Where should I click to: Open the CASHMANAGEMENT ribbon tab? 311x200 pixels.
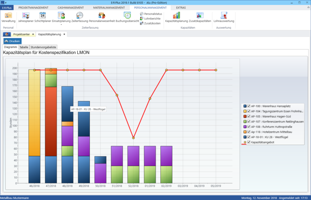[x=72, y=8]
